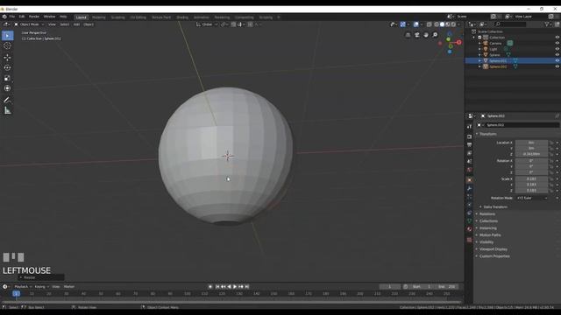Viewport: 561px width, 315px height.
Task: Toggle viewport gizmo visibility
Action: click(403, 24)
